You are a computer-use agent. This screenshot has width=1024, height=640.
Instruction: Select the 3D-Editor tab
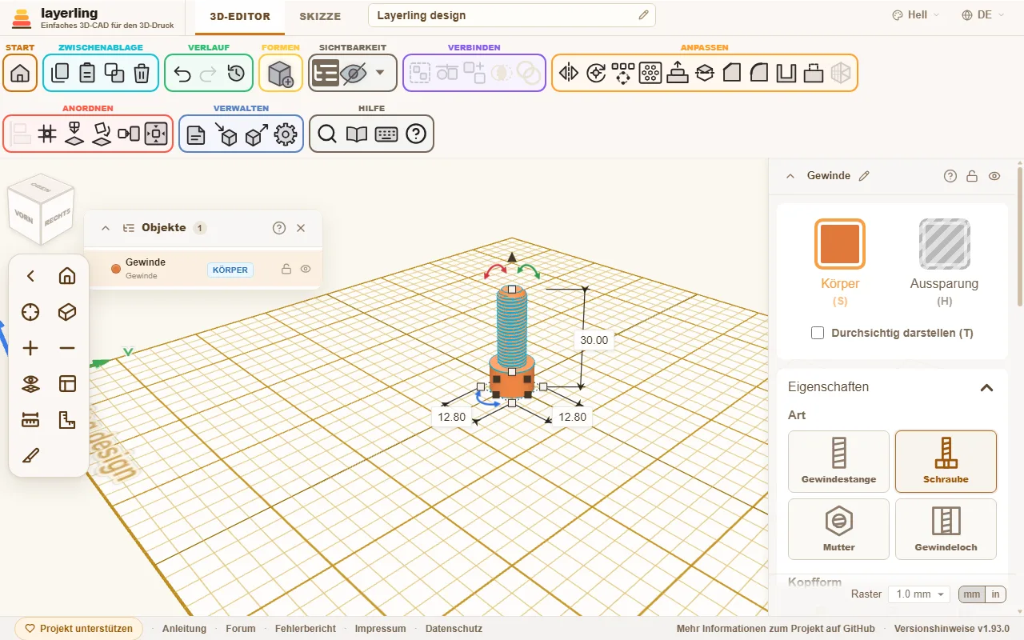(240, 16)
